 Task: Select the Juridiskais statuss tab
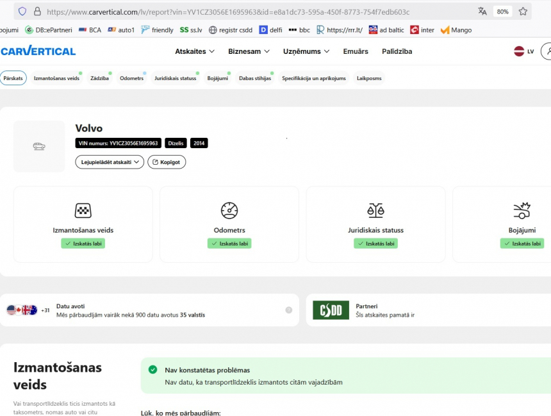(x=176, y=78)
